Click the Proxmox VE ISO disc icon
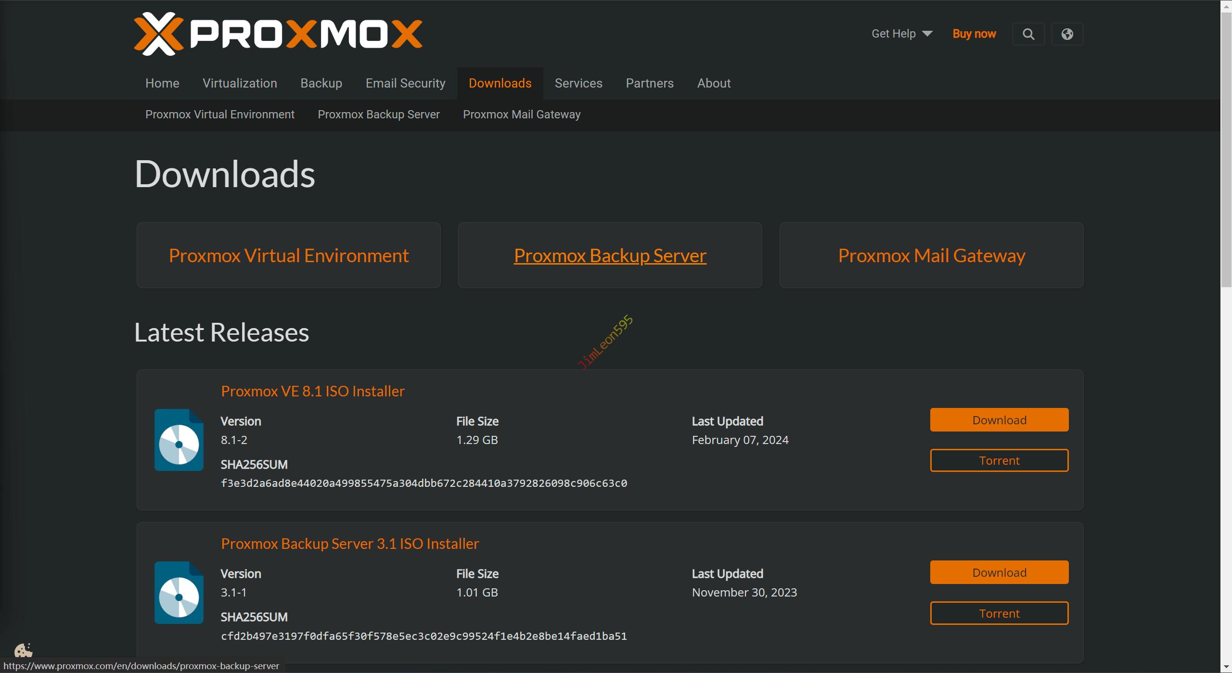1232x673 pixels. tap(179, 440)
